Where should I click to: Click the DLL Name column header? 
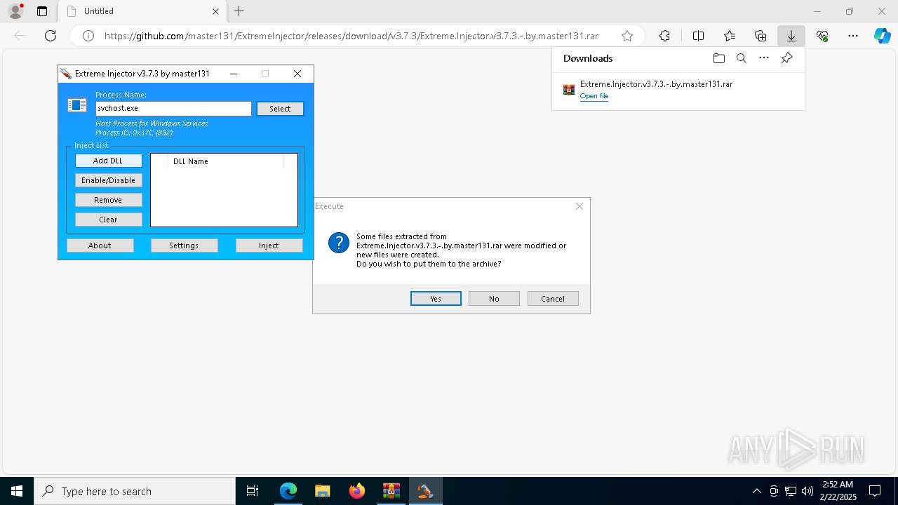pos(226,161)
